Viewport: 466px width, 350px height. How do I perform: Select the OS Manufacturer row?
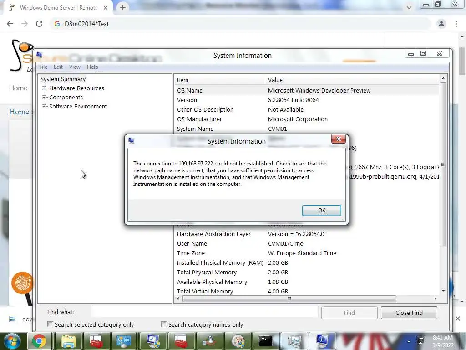tap(307, 119)
